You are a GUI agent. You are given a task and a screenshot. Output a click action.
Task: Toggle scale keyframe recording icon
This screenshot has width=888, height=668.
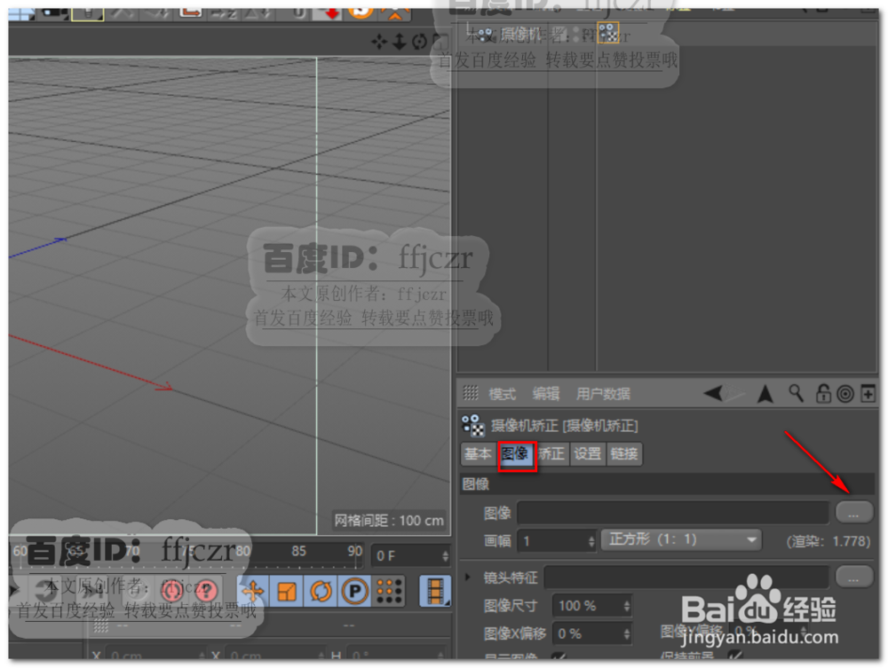(x=287, y=592)
